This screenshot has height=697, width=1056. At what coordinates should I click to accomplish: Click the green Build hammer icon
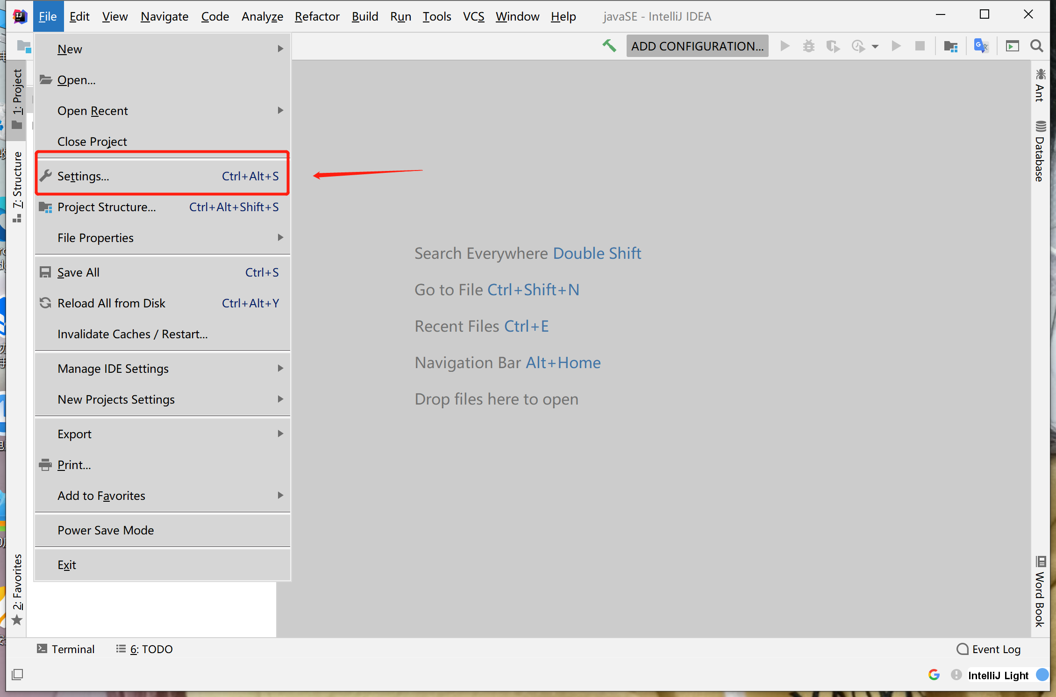pyautogui.click(x=609, y=46)
